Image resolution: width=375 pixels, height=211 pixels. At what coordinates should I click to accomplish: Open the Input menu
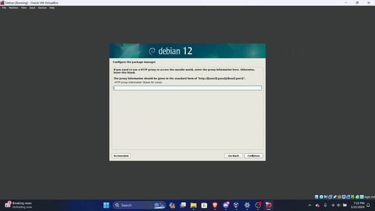32,8
